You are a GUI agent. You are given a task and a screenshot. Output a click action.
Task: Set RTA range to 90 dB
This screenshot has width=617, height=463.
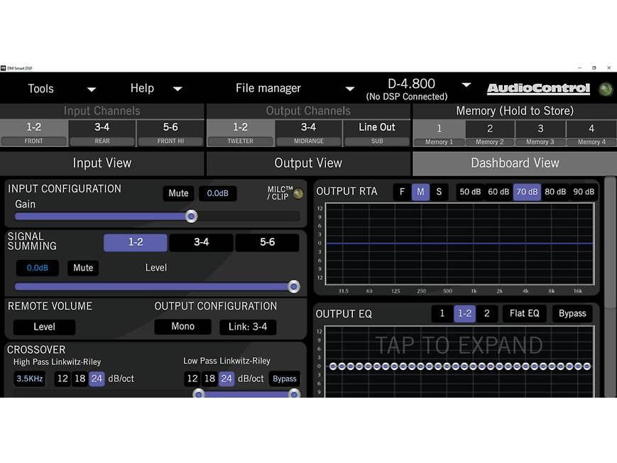(584, 192)
